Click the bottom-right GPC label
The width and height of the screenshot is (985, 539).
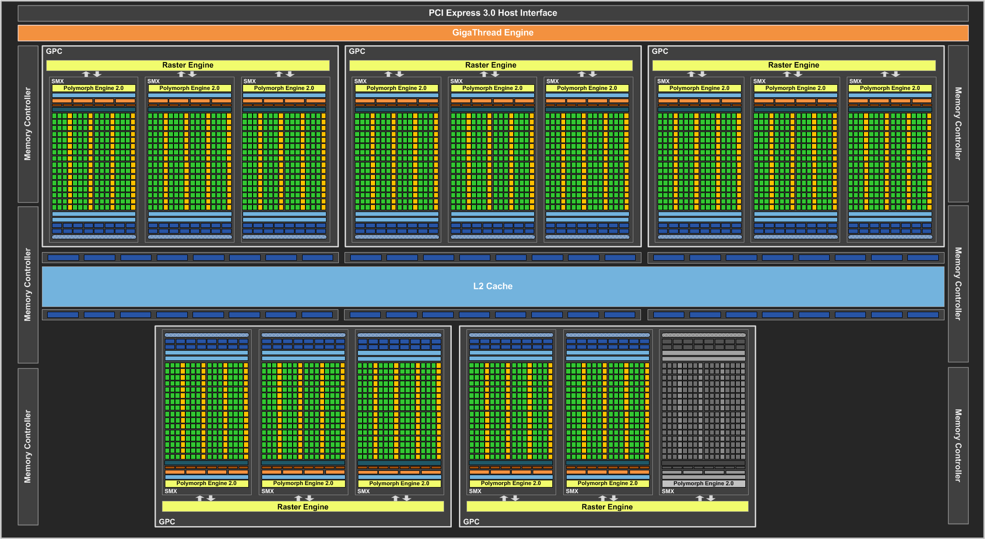pyautogui.click(x=471, y=521)
